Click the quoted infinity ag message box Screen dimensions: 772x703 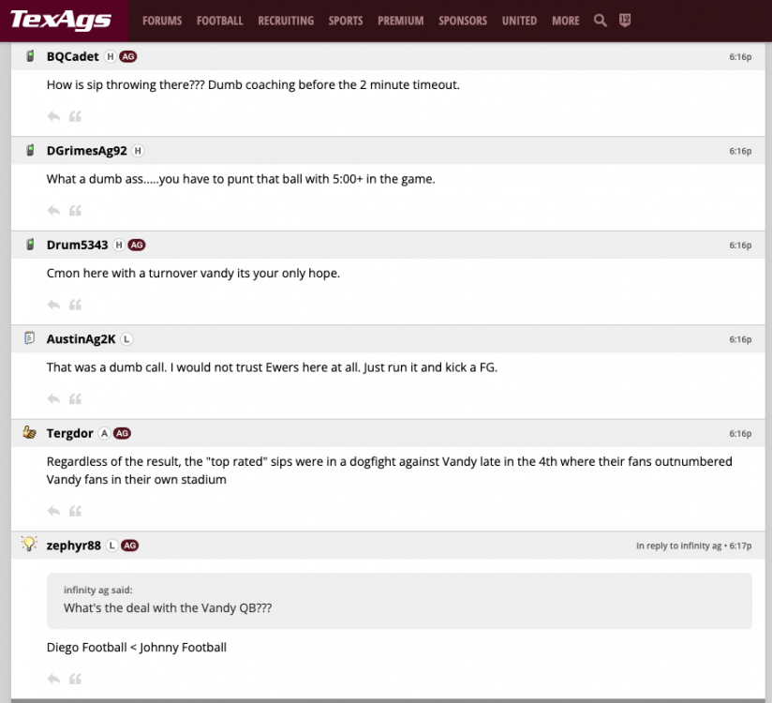point(399,600)
